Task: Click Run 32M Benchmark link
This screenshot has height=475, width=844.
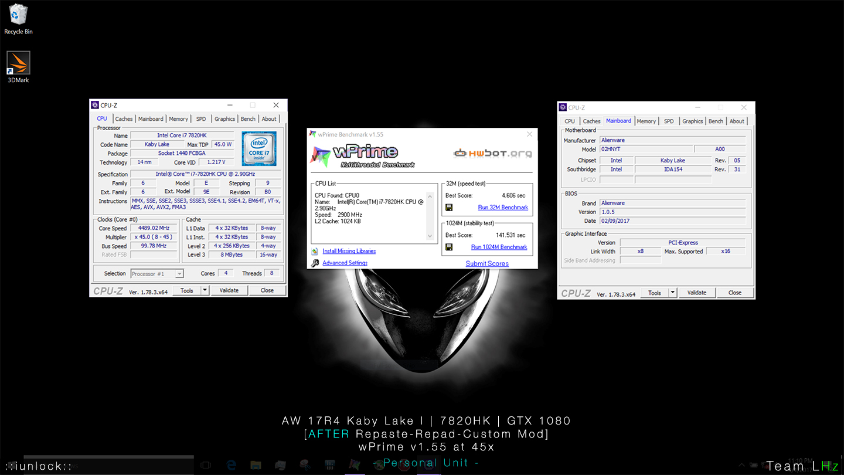Action: (x=503, y=208)
